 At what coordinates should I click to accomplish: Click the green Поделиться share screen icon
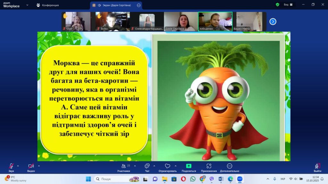pyautogui.click(x=189, y=166)
